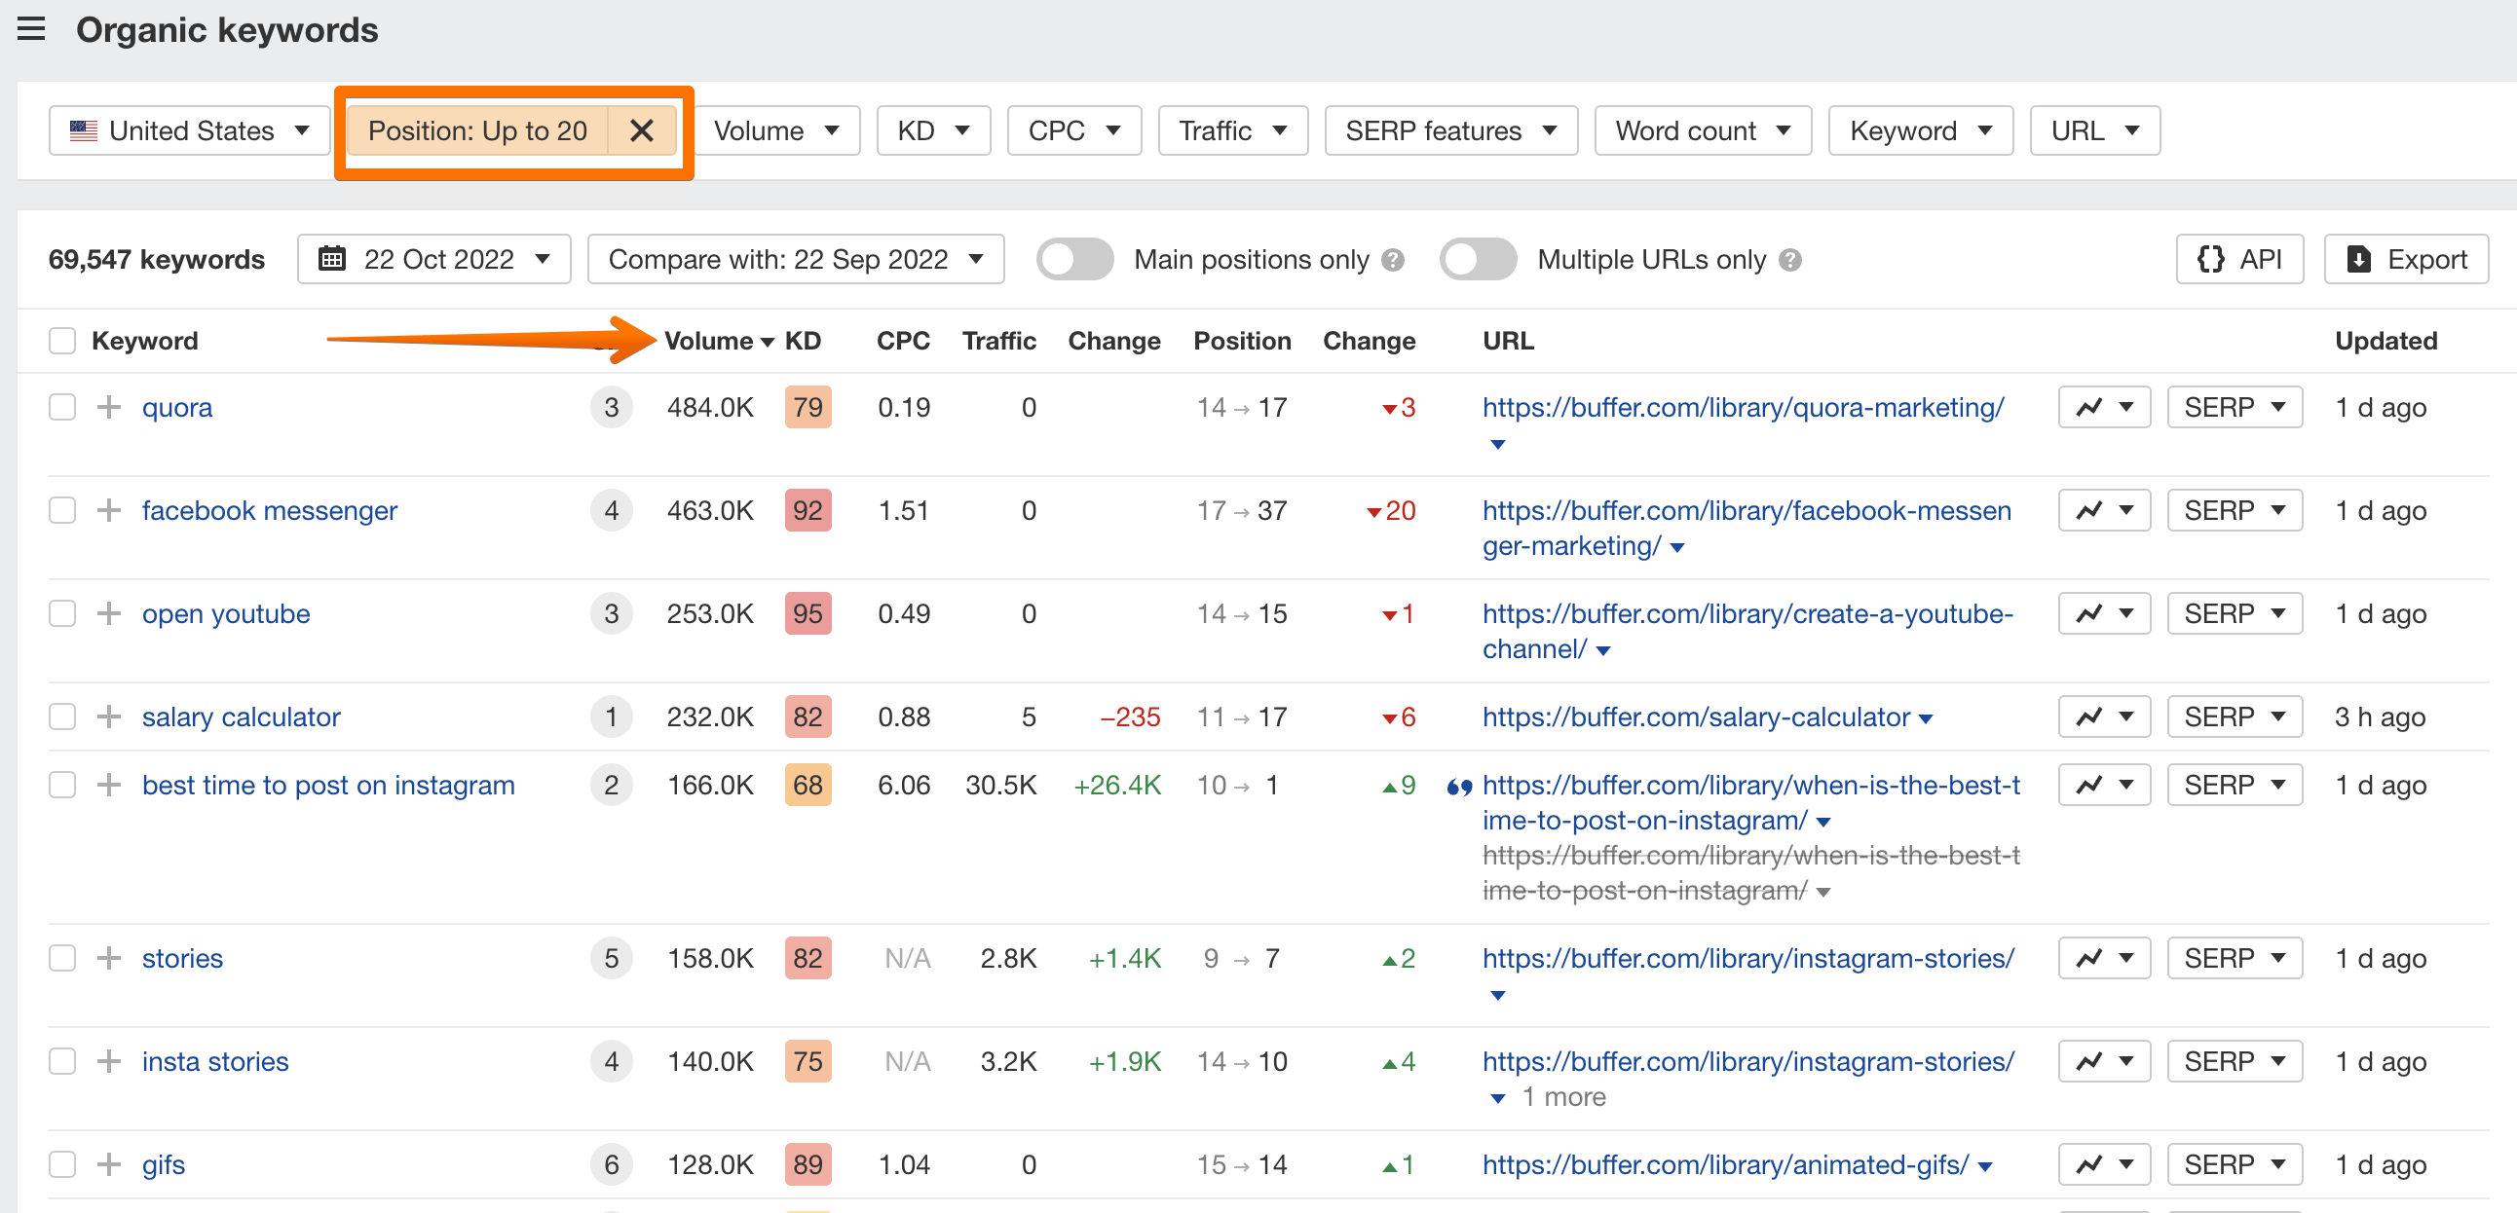The width and height of the screenshot is (2517, 1213).
Task: Check the checkbox next to quora
Action: (61, 407)
